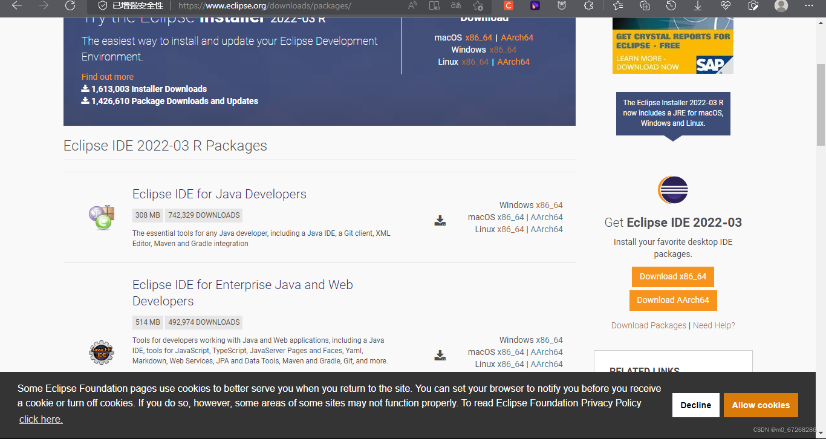Click the '514 MB' size badge
The height and width of the screenshot is (439, 826).
pyautogui.click(x=148, y=322)
